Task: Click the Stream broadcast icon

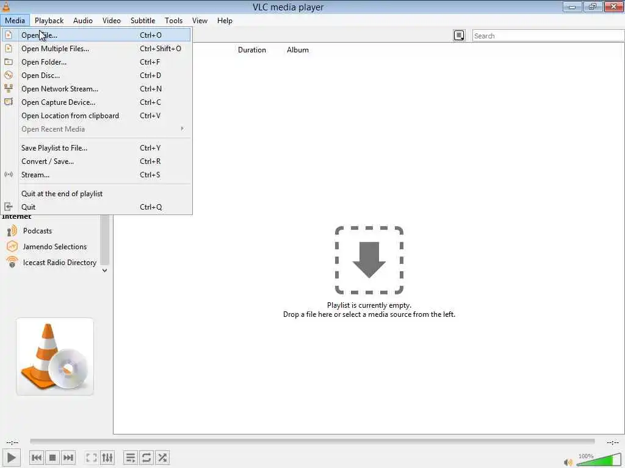Action: pos(9,174)
